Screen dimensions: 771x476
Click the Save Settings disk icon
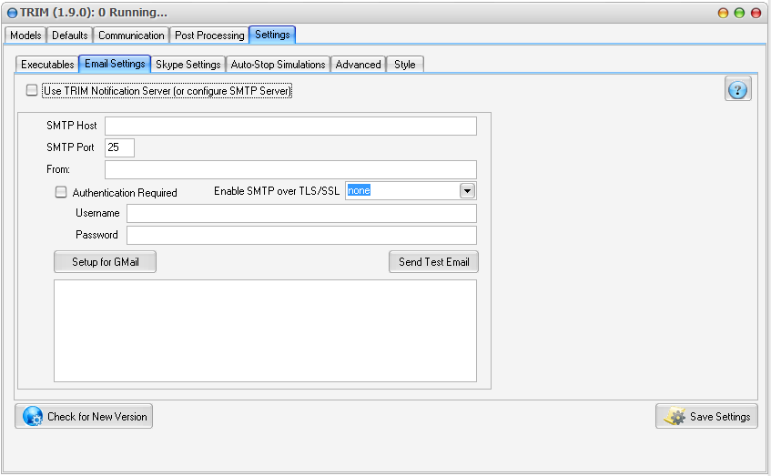675,416
